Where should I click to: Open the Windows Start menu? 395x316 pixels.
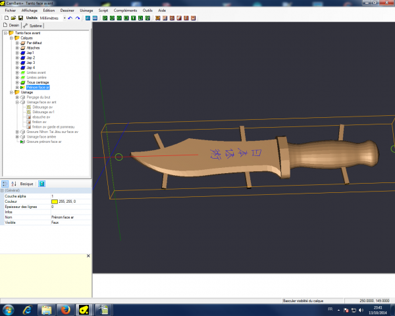click(8, 310)
